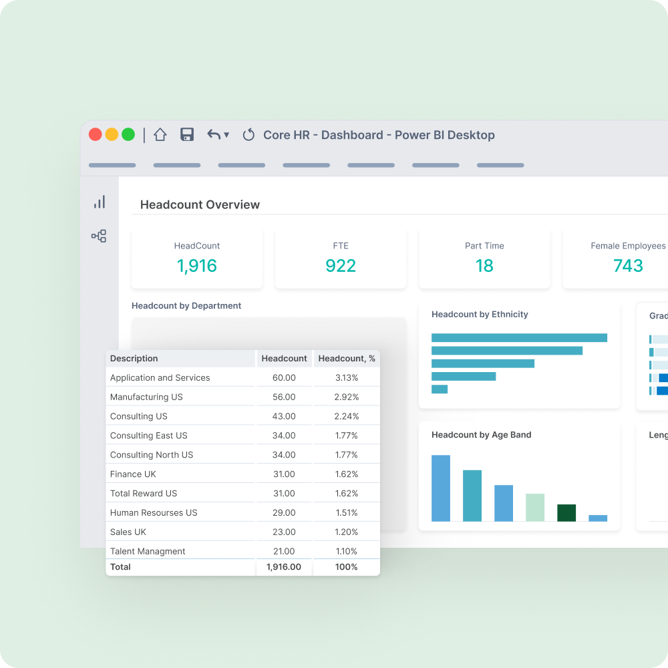This screenshot has height=668, width=668.
Task: Expand the Undo dropdown arrow
Action: tap(226, 135)
